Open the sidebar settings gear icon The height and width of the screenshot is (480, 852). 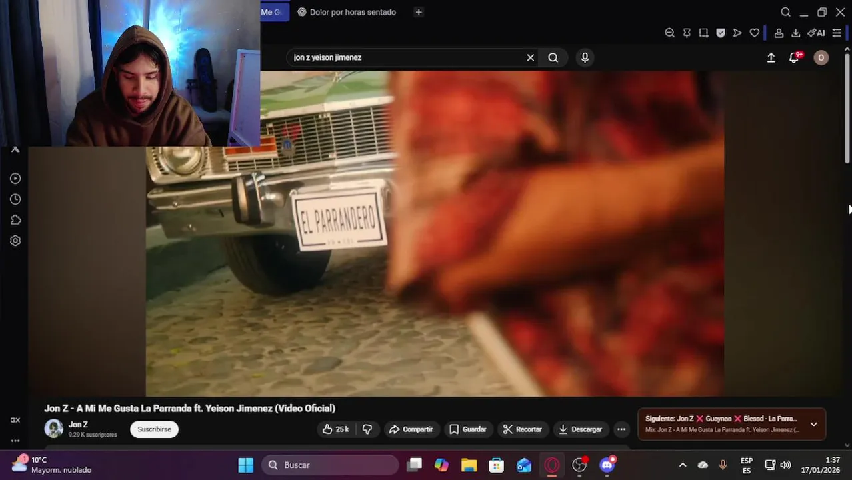[x=15, y=241]
